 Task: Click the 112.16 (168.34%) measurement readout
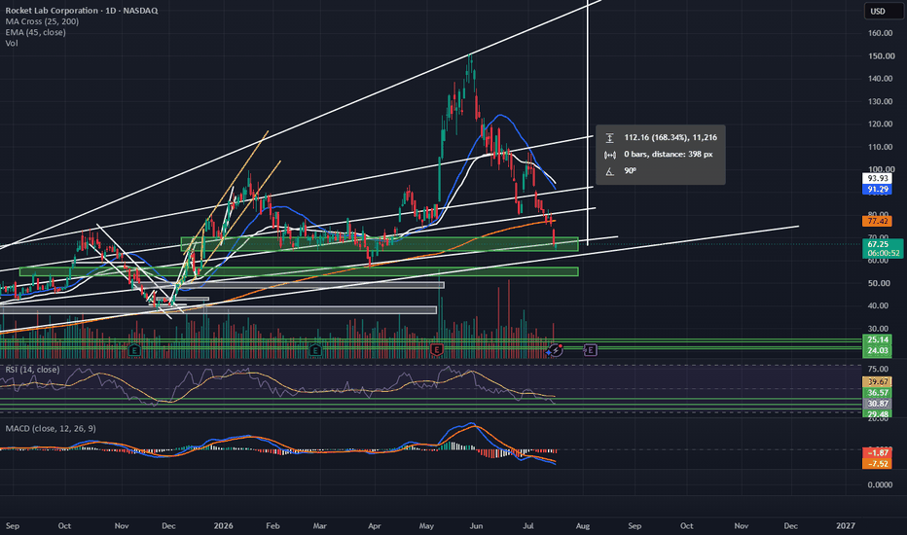pyautogui.click(x=671, y=138)
